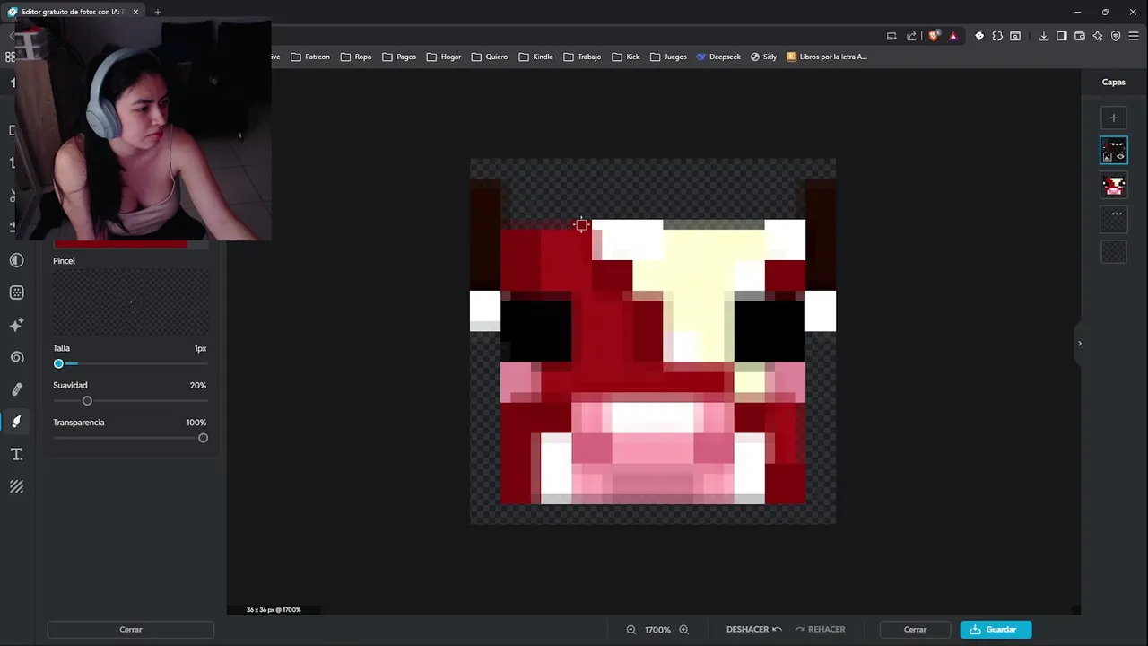1148x646 pixels.
Task: Select the third transparent layer with dots
Action: tap(1114, 218)
